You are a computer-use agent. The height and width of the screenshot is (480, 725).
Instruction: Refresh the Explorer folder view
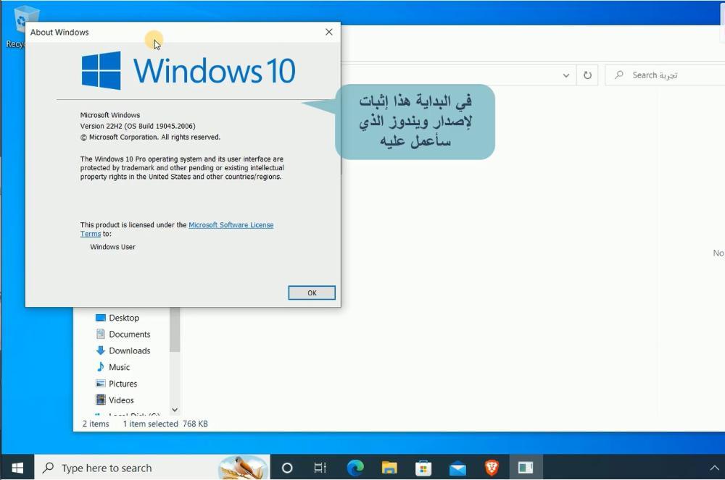tap(587, 75)
